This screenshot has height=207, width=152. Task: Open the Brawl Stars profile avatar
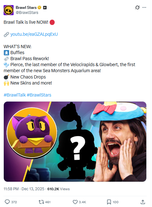[x=9, y=10]
